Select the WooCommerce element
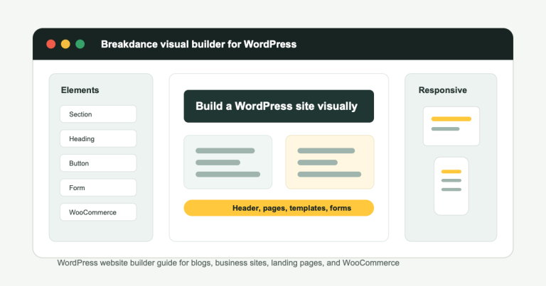 [98, 212]
